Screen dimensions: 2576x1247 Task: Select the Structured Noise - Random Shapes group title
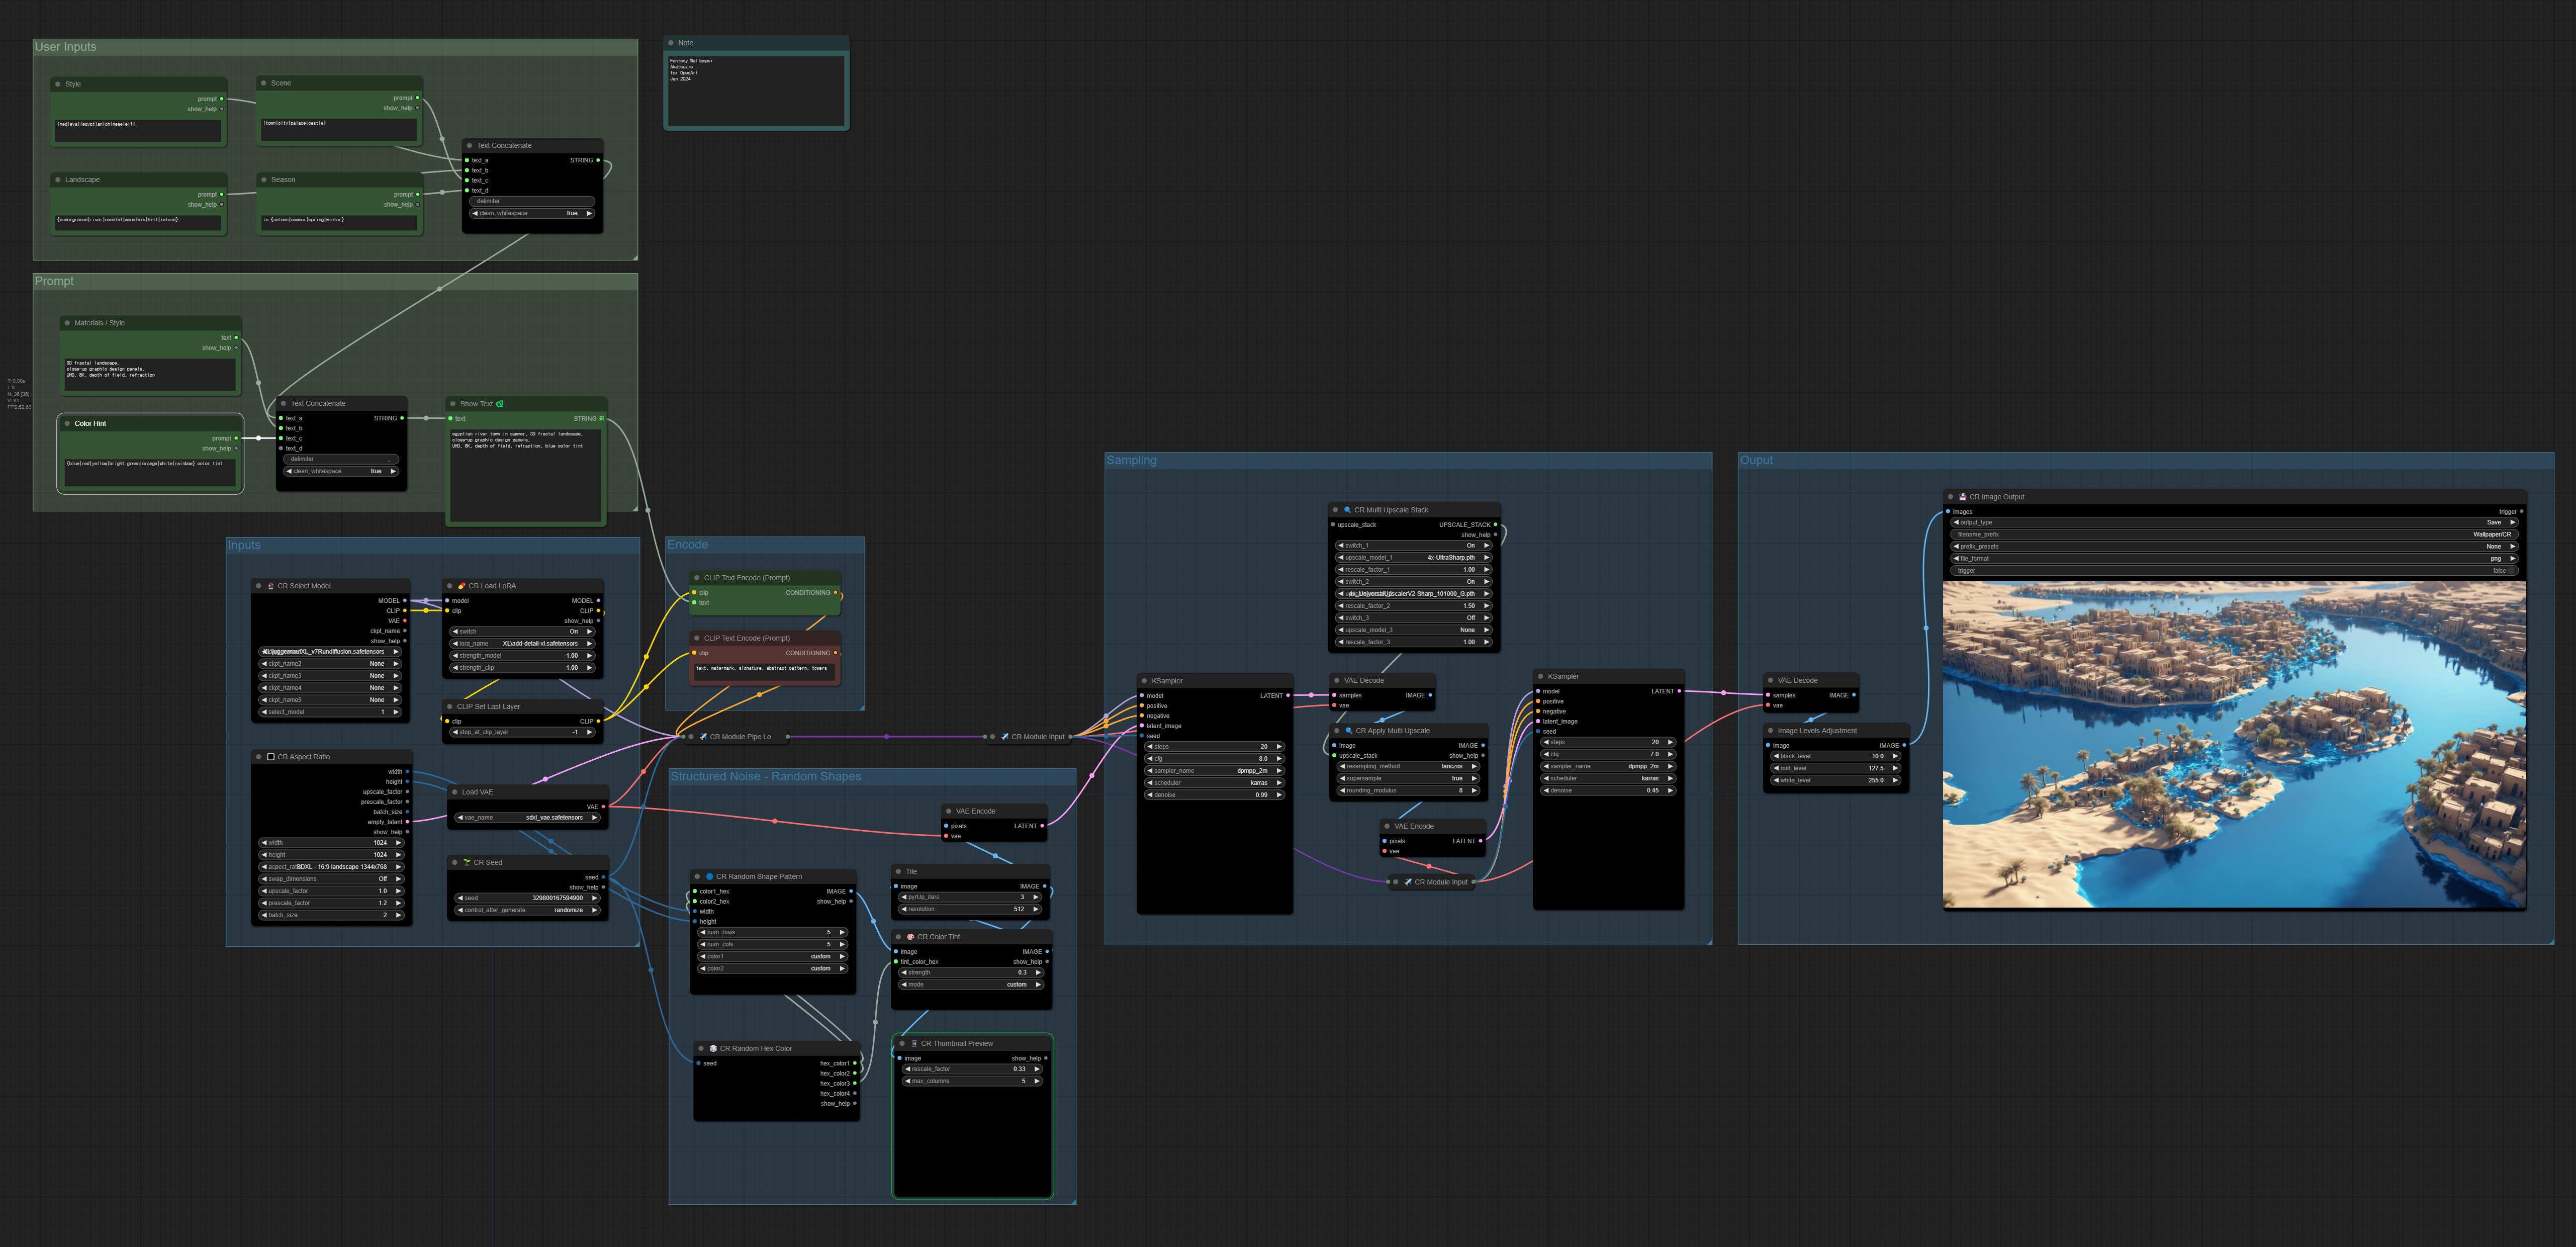click(x=765, y=777)
